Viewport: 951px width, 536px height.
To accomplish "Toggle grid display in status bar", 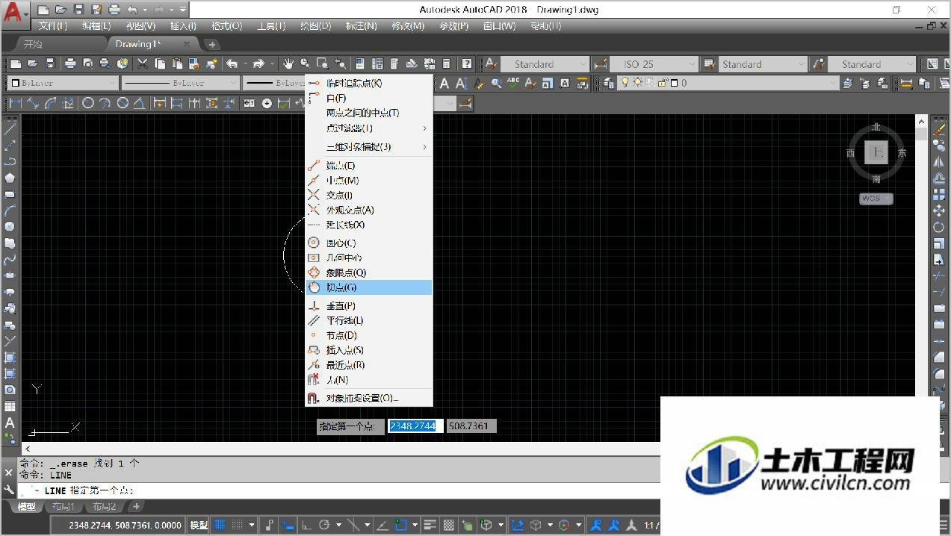I will click(x=220, y=525).
